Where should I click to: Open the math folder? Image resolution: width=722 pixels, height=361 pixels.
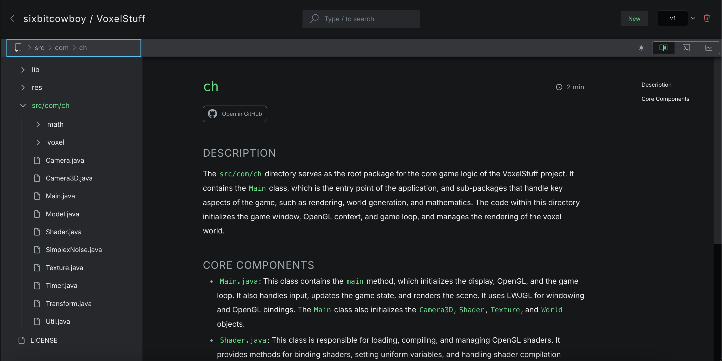55,124
